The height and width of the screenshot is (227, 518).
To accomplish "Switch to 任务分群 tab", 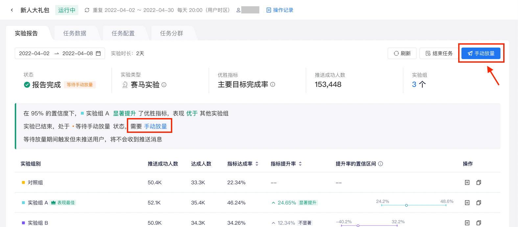I will (x=171, y=33).
